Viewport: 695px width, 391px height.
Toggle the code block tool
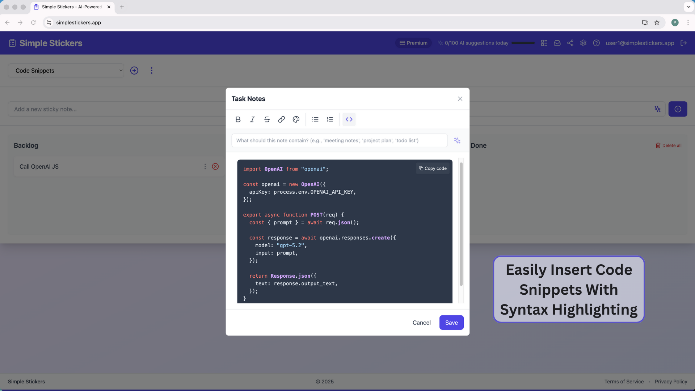point(349,119)
